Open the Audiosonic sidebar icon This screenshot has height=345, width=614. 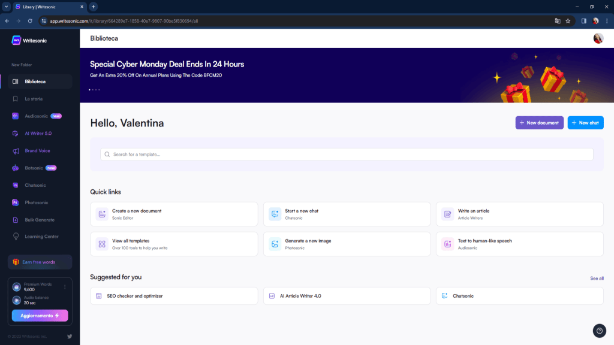(15, 116)
